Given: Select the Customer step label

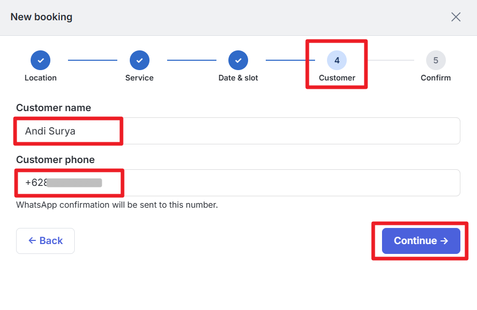Looking at the screenshot, I should 337,78.
